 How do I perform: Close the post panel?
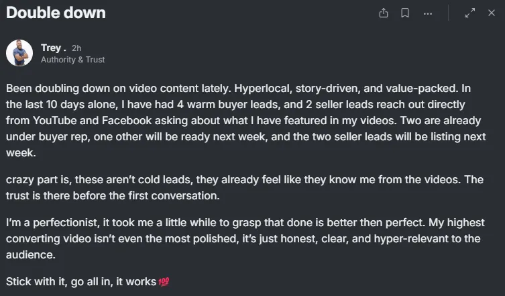click(491, 13)
